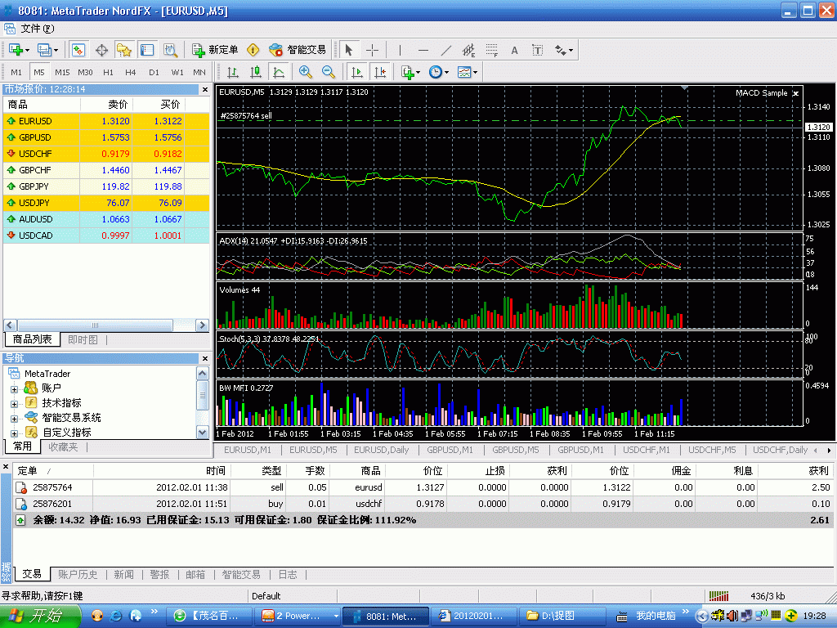Open the 文件 menu

coord(35,29)
